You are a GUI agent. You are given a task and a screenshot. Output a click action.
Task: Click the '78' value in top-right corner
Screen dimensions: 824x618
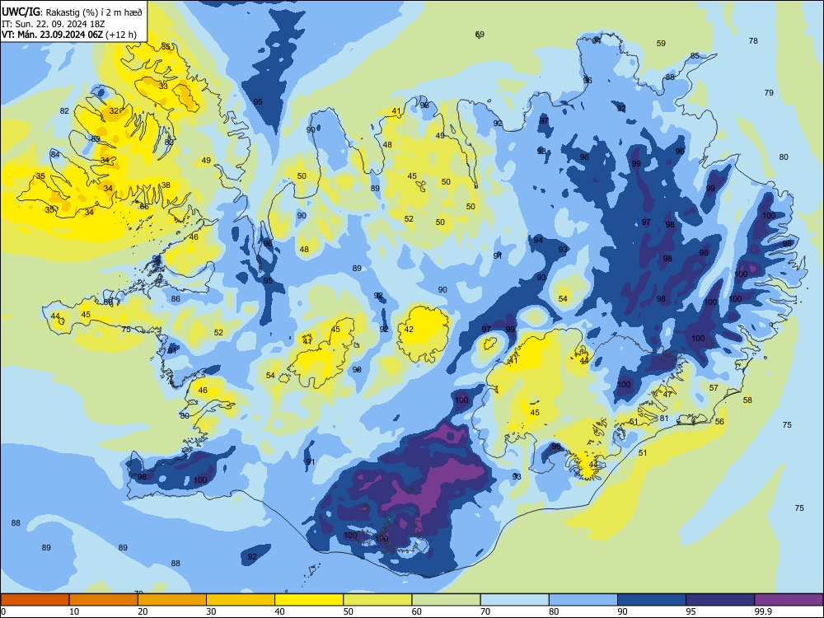pyautogui.click(x=753, y=41)
